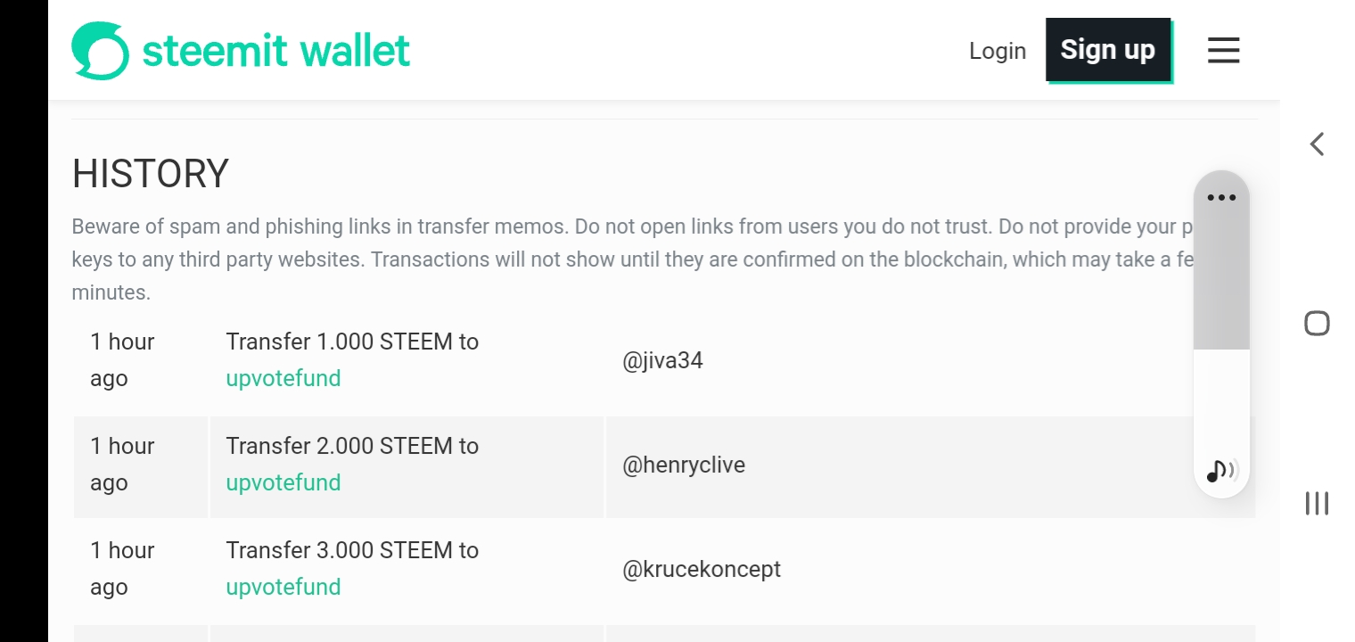Select the @jiva34 memo text
Image resolution: width=1355 pixels, height=642 pixels.
coord(662,360)
